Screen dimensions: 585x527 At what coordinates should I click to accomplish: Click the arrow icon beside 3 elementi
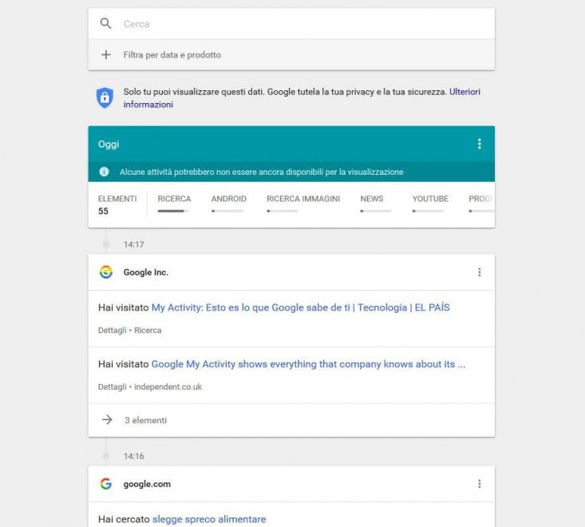point(107,420)
